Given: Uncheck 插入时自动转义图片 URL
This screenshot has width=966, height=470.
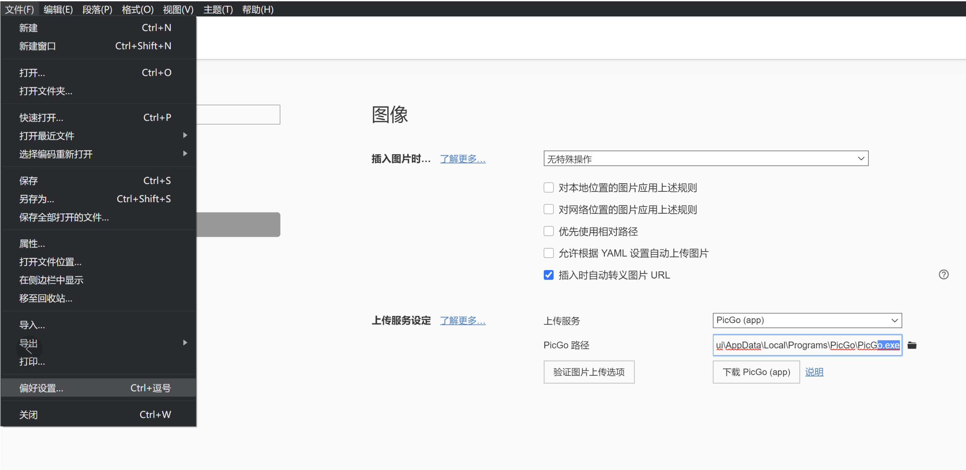Looking at the screenshot, I should click(x=549, y=275).
